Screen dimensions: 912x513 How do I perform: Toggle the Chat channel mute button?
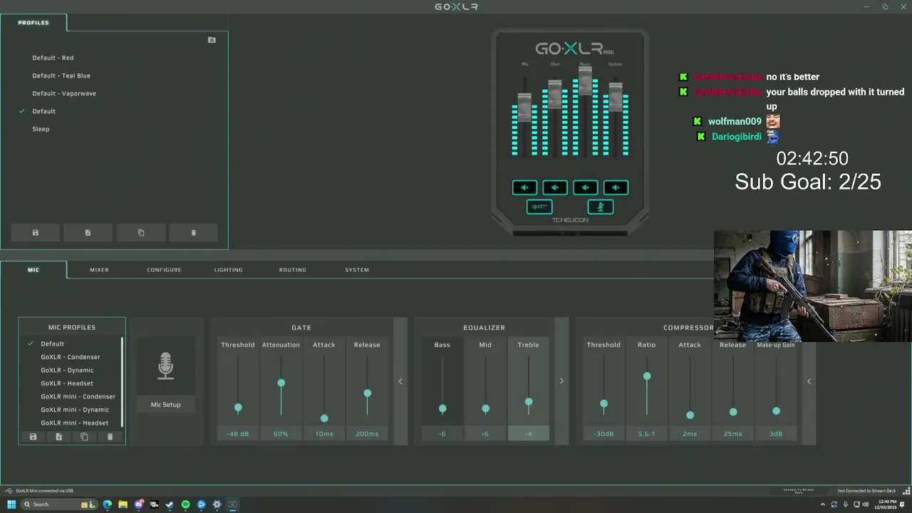tap(555, 187)
